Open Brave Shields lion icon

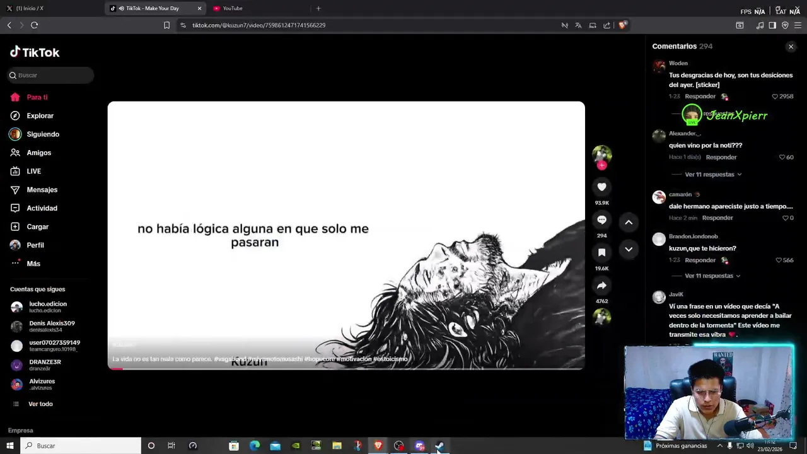click(x=622, y=25)
